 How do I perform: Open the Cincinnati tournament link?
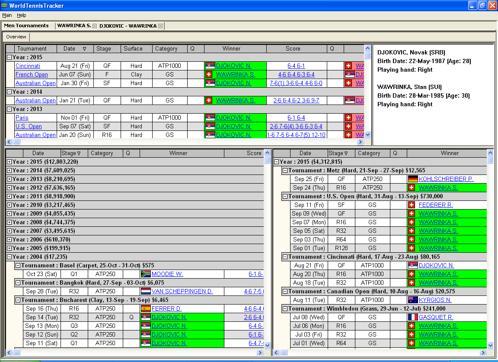tap(28, 66)
